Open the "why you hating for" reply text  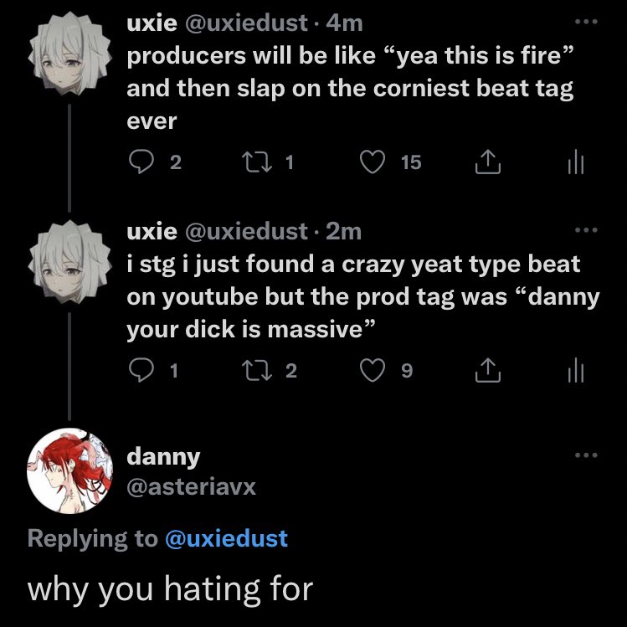click(x=170, y=589)
